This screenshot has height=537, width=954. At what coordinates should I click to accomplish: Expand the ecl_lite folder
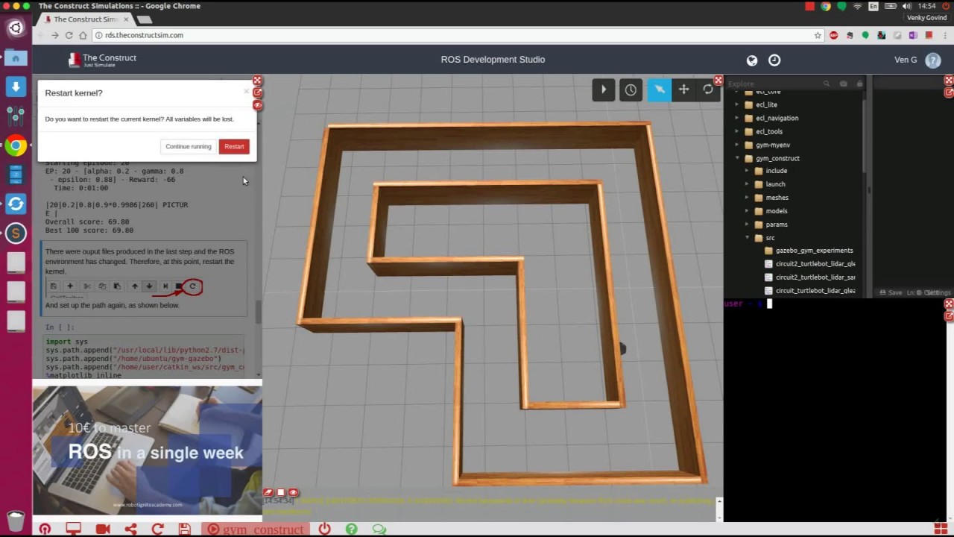[737, 105]
